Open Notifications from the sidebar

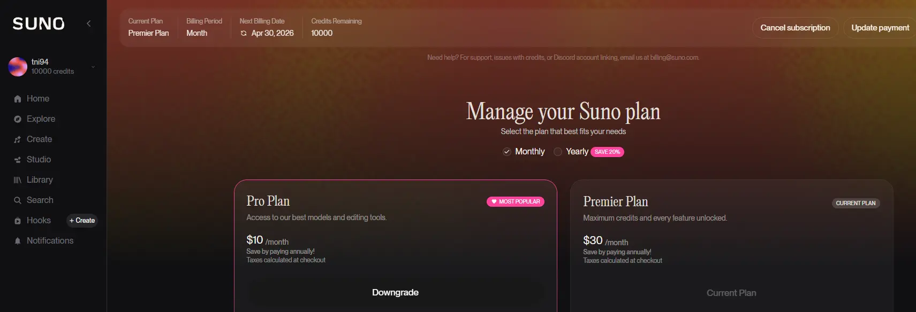pos(50,241)
